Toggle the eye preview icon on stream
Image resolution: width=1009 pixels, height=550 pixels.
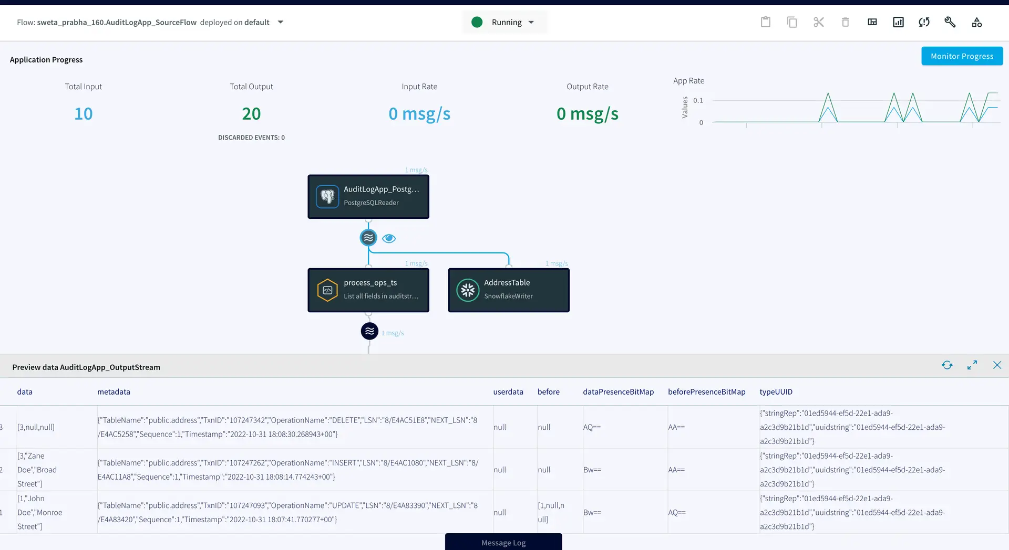[x=389, y=238]
